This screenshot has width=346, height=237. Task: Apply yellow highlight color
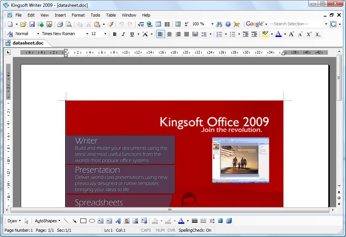tap(265, 34)
